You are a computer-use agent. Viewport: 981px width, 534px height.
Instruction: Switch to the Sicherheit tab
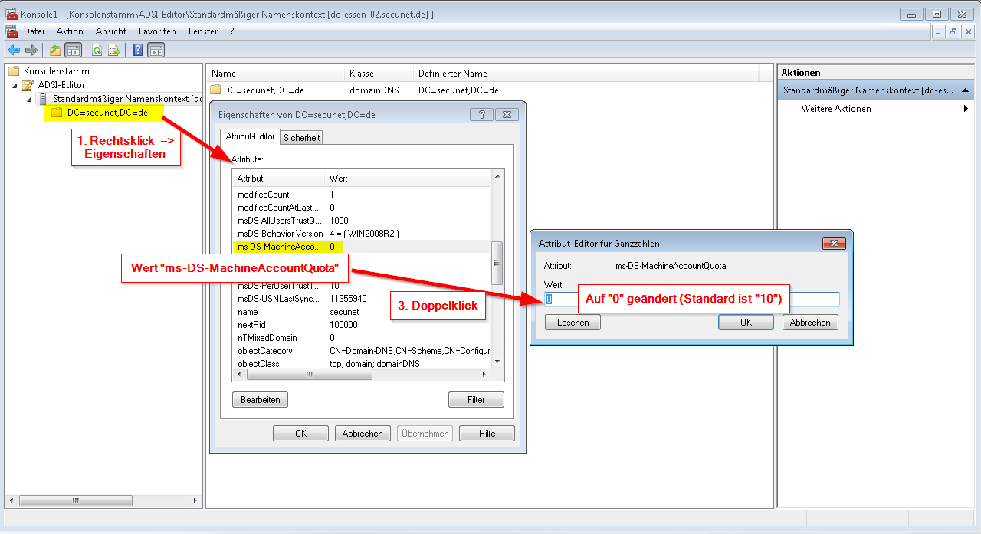[301, 138]
